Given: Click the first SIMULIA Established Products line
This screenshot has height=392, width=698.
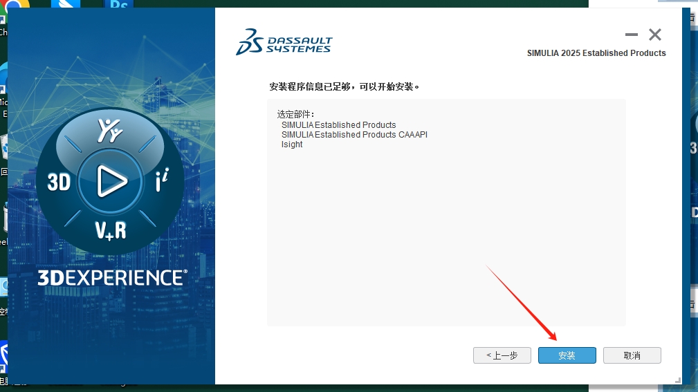Looking at the screenshot, I should (x=338, y=125).
